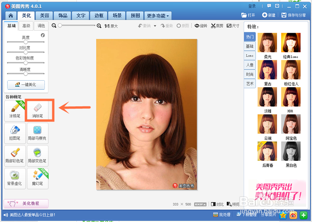The height and width of the screenshot is (222, 312).
Task: Open the 尺寸 resize tool
Action: (233, 26)
